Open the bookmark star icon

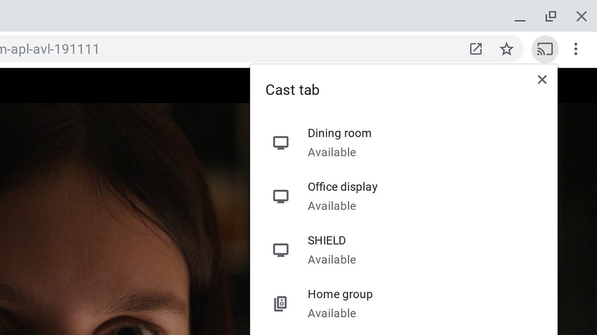pos(507,49)
